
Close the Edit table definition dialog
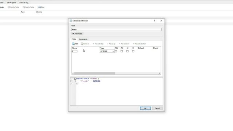tap(161, 21)
